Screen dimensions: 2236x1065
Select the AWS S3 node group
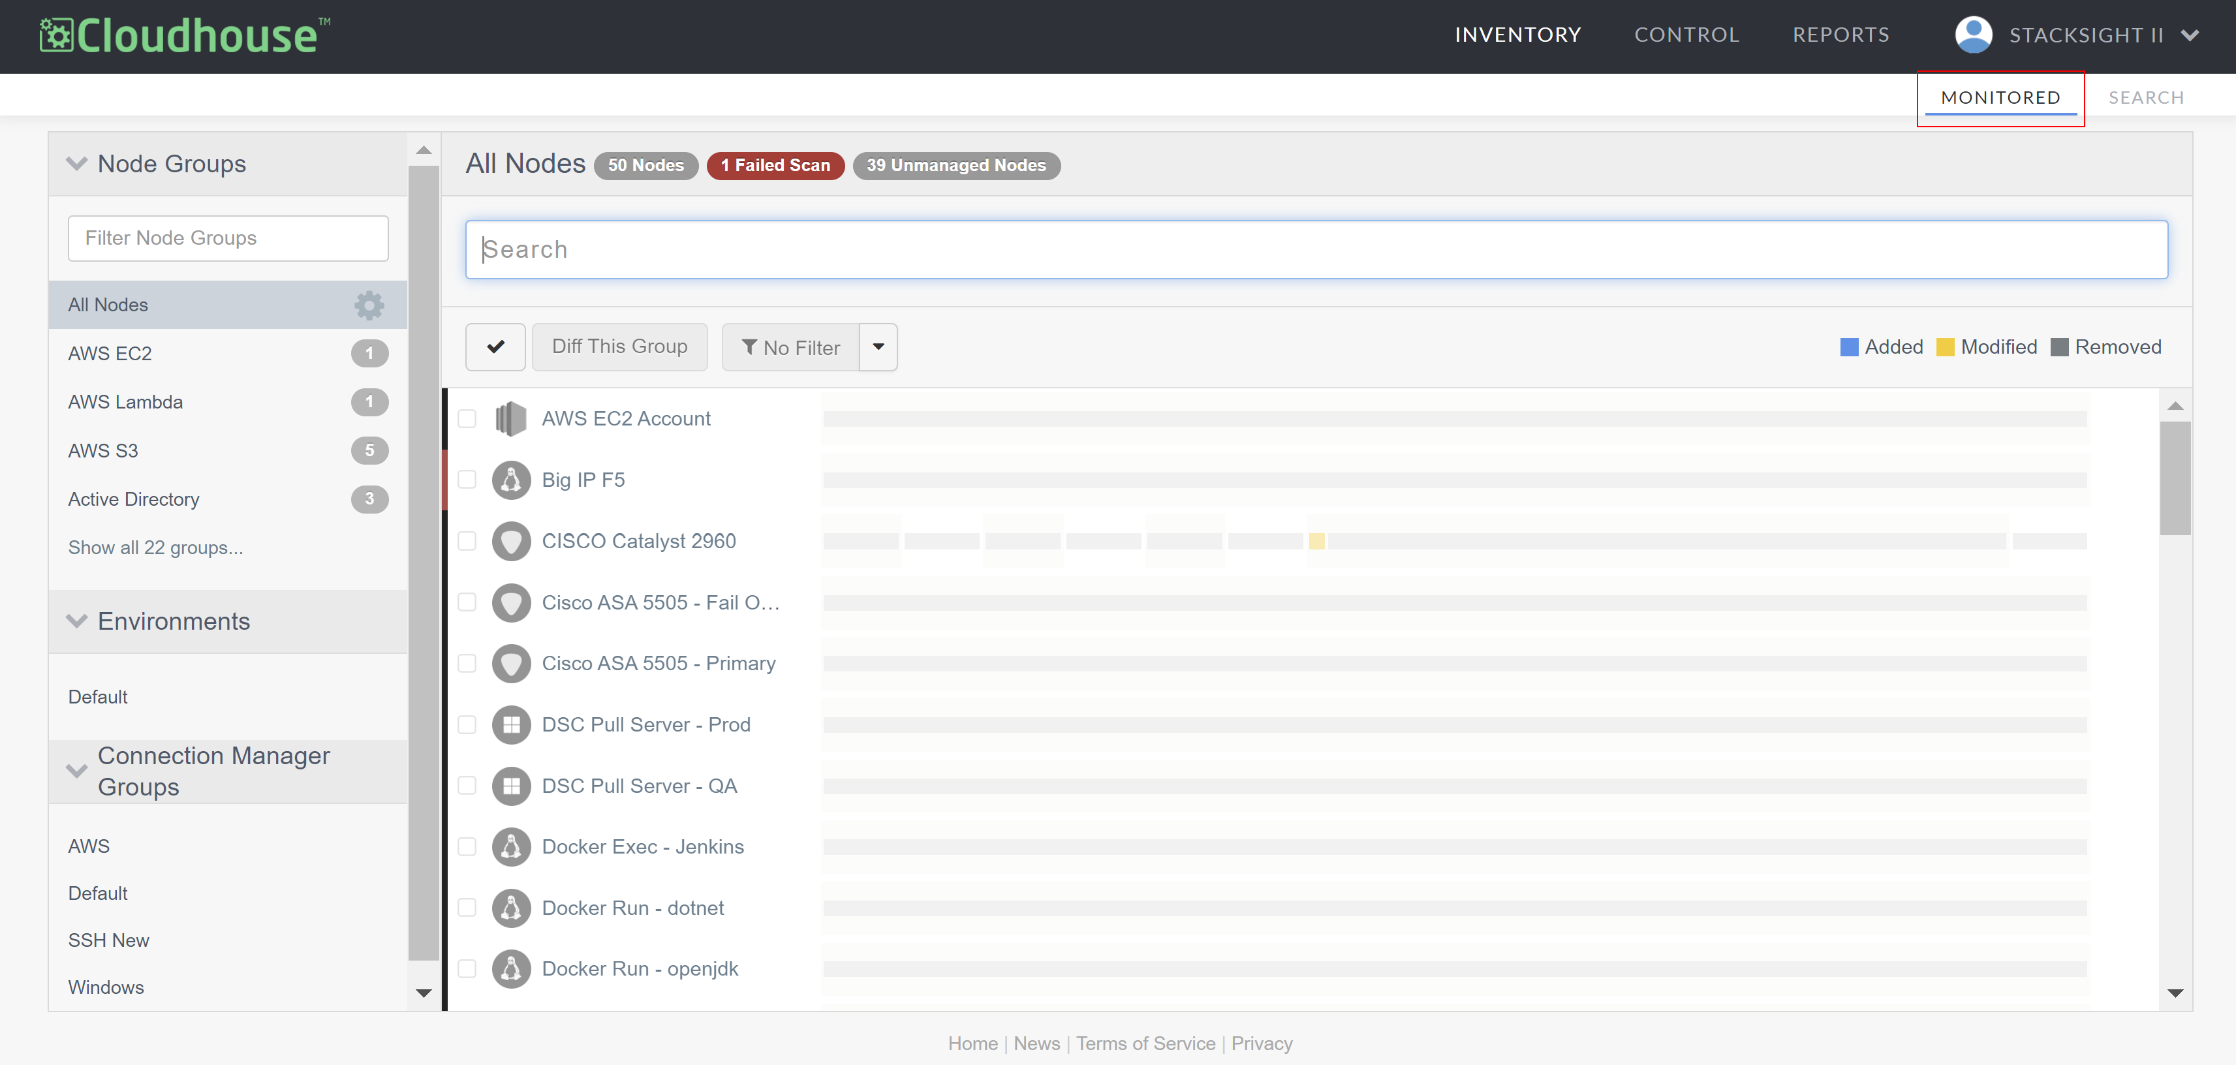(x=227, y=450)
